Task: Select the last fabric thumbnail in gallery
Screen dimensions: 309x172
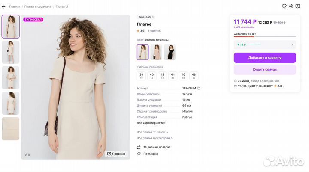Action: (11, 129)
